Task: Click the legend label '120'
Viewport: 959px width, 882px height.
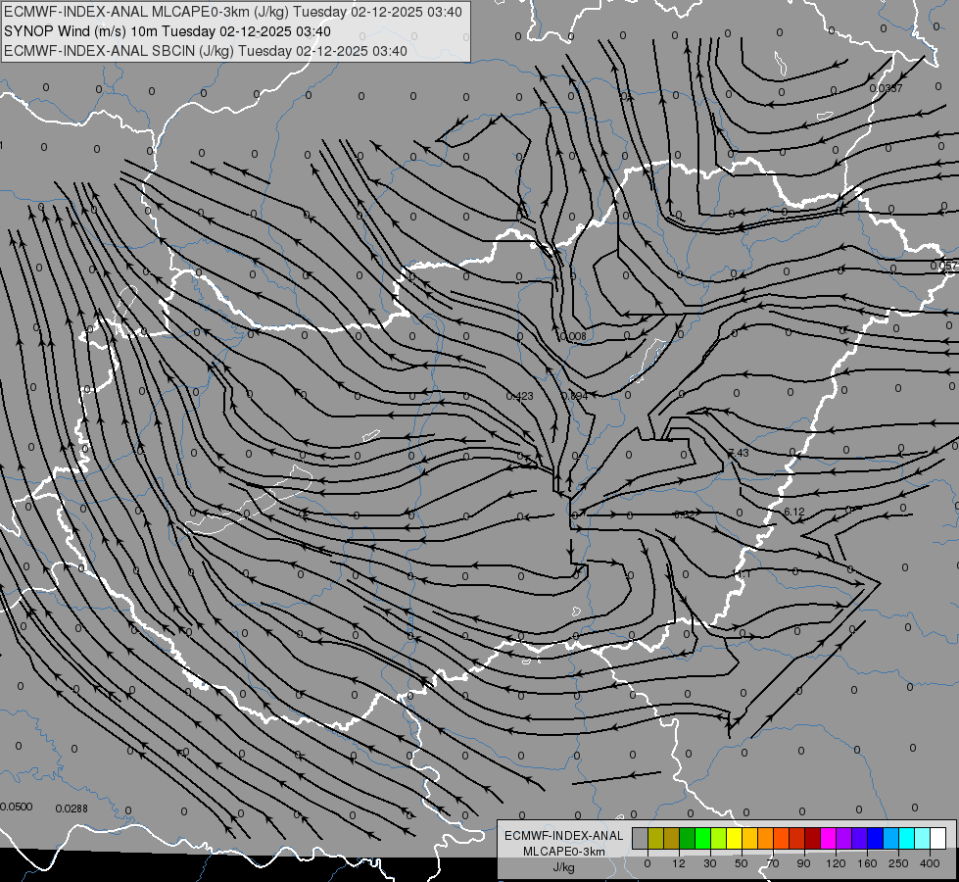Action: [837, 863]
